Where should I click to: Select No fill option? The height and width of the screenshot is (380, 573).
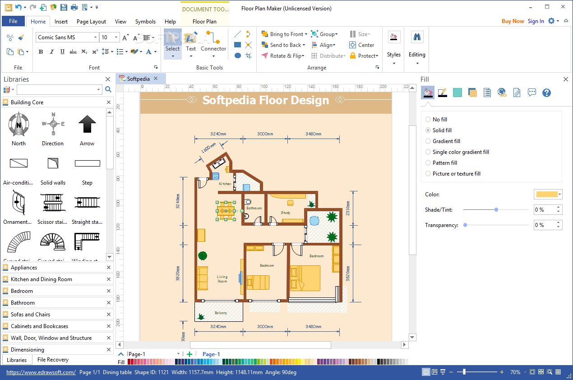pyautogui.click(x=436, y=120)
